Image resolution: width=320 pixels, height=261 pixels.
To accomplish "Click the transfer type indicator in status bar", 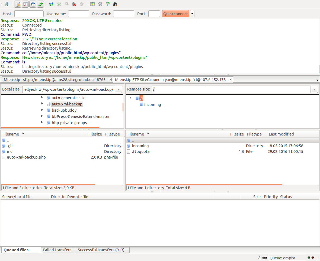I will (259, 258).
